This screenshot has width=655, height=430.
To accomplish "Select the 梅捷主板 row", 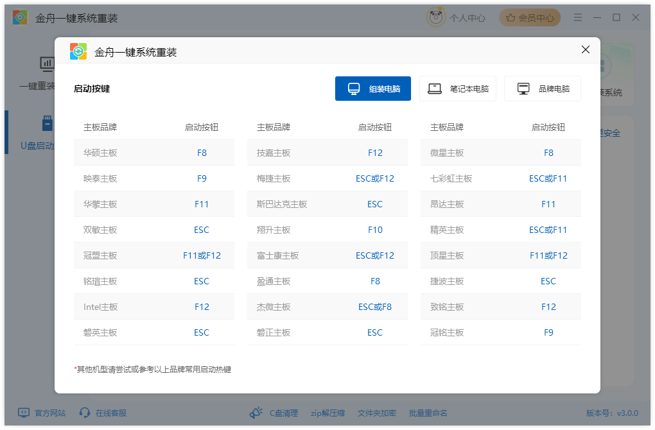I will point(327,178).
